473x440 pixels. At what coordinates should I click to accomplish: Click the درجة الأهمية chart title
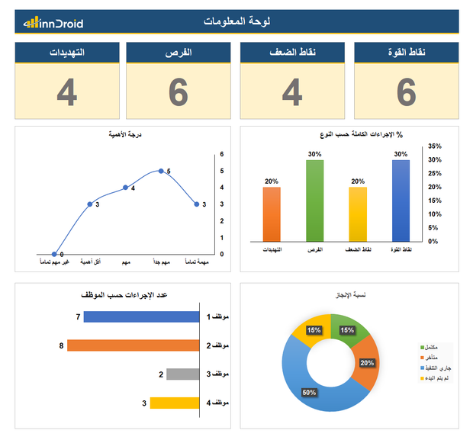coord(124,135)
